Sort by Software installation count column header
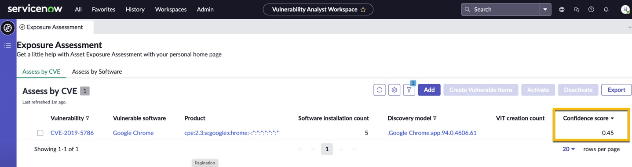This screenshot has height=167, width=632. (x=333, y=118)
